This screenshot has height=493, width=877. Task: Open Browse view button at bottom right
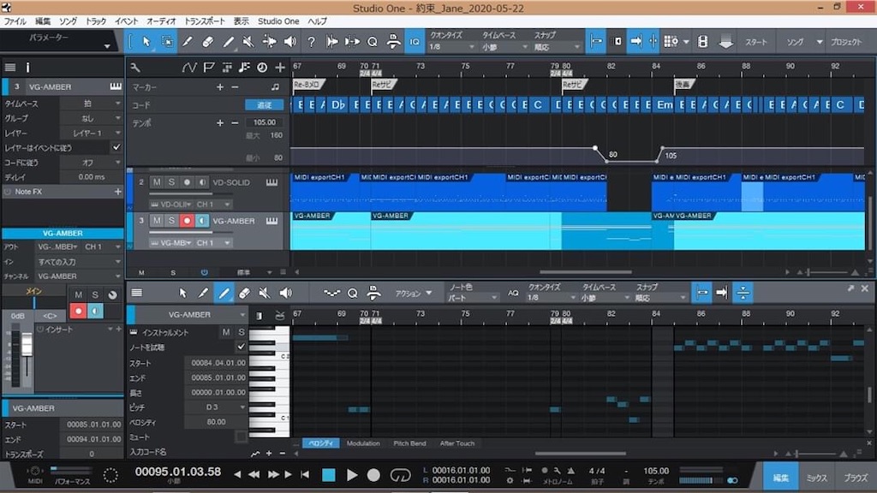point(856,478)
